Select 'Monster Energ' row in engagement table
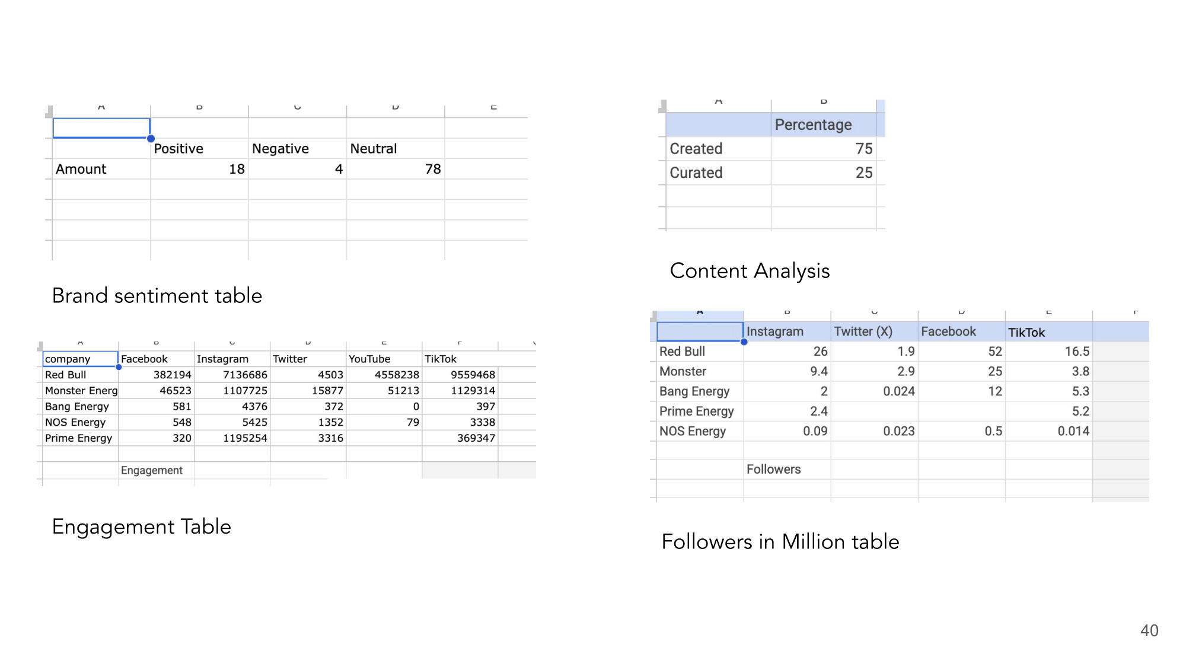1186x667 pixels. 80,391
